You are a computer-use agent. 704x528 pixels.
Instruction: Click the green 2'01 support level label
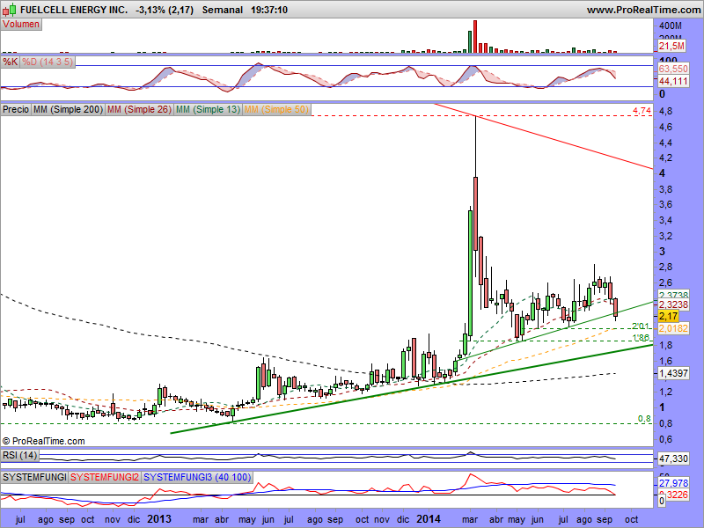click(x=642, y=326)
